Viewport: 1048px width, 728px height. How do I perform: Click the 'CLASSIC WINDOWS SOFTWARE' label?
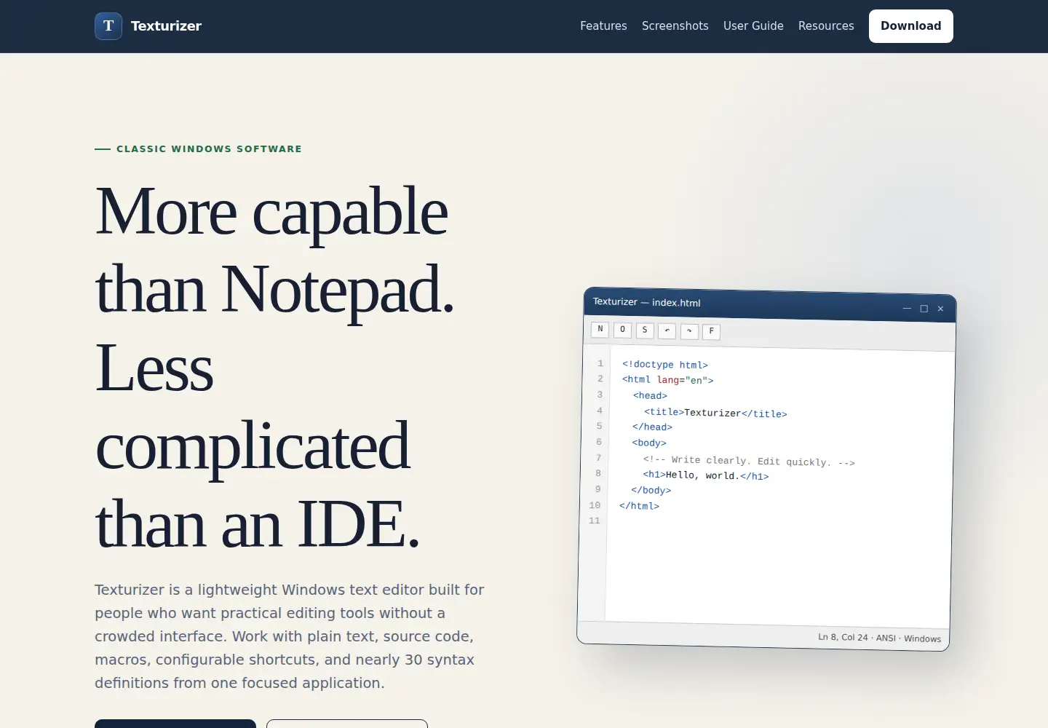[209, 149]
